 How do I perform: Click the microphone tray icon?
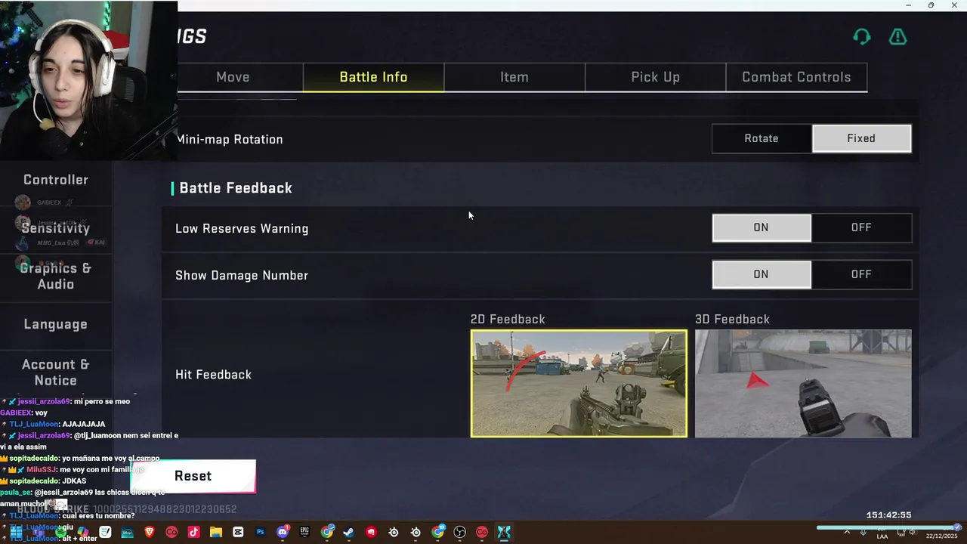tap(863, 533)
